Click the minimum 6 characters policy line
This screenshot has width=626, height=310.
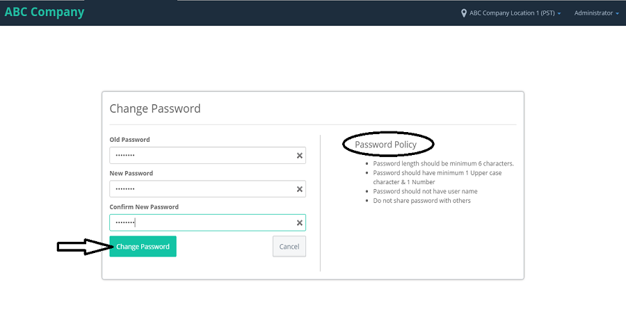pos(443,163)
